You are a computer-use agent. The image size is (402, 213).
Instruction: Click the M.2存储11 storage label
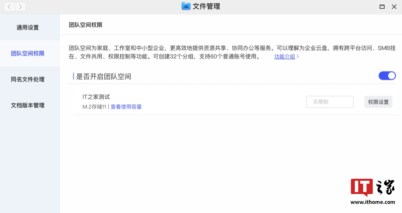click(x=94, y=107)
